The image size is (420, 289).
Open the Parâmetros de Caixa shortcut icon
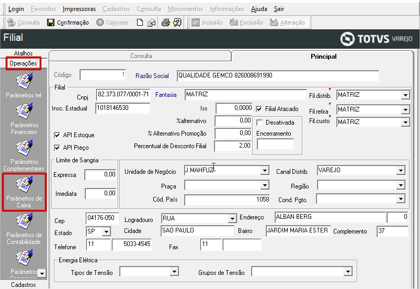[x=24, y=184]
